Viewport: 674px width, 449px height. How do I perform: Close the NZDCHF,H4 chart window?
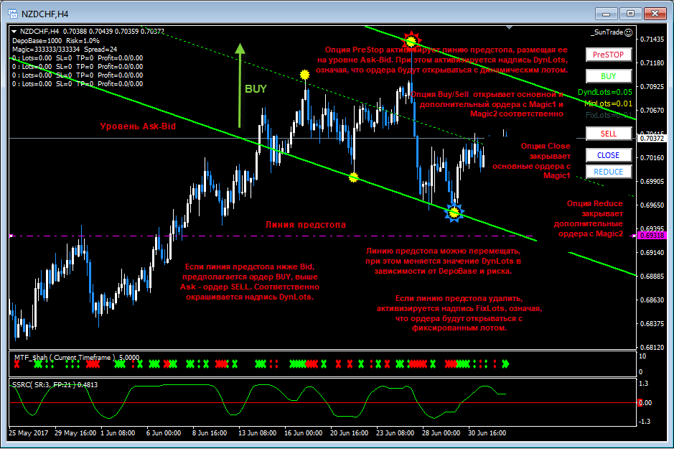pos(655,14)
